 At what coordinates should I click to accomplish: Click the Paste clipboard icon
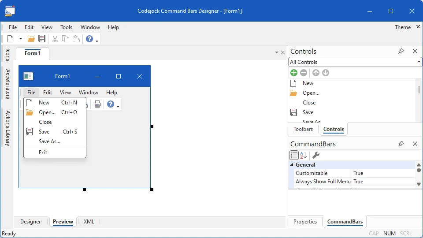[76, 39]
